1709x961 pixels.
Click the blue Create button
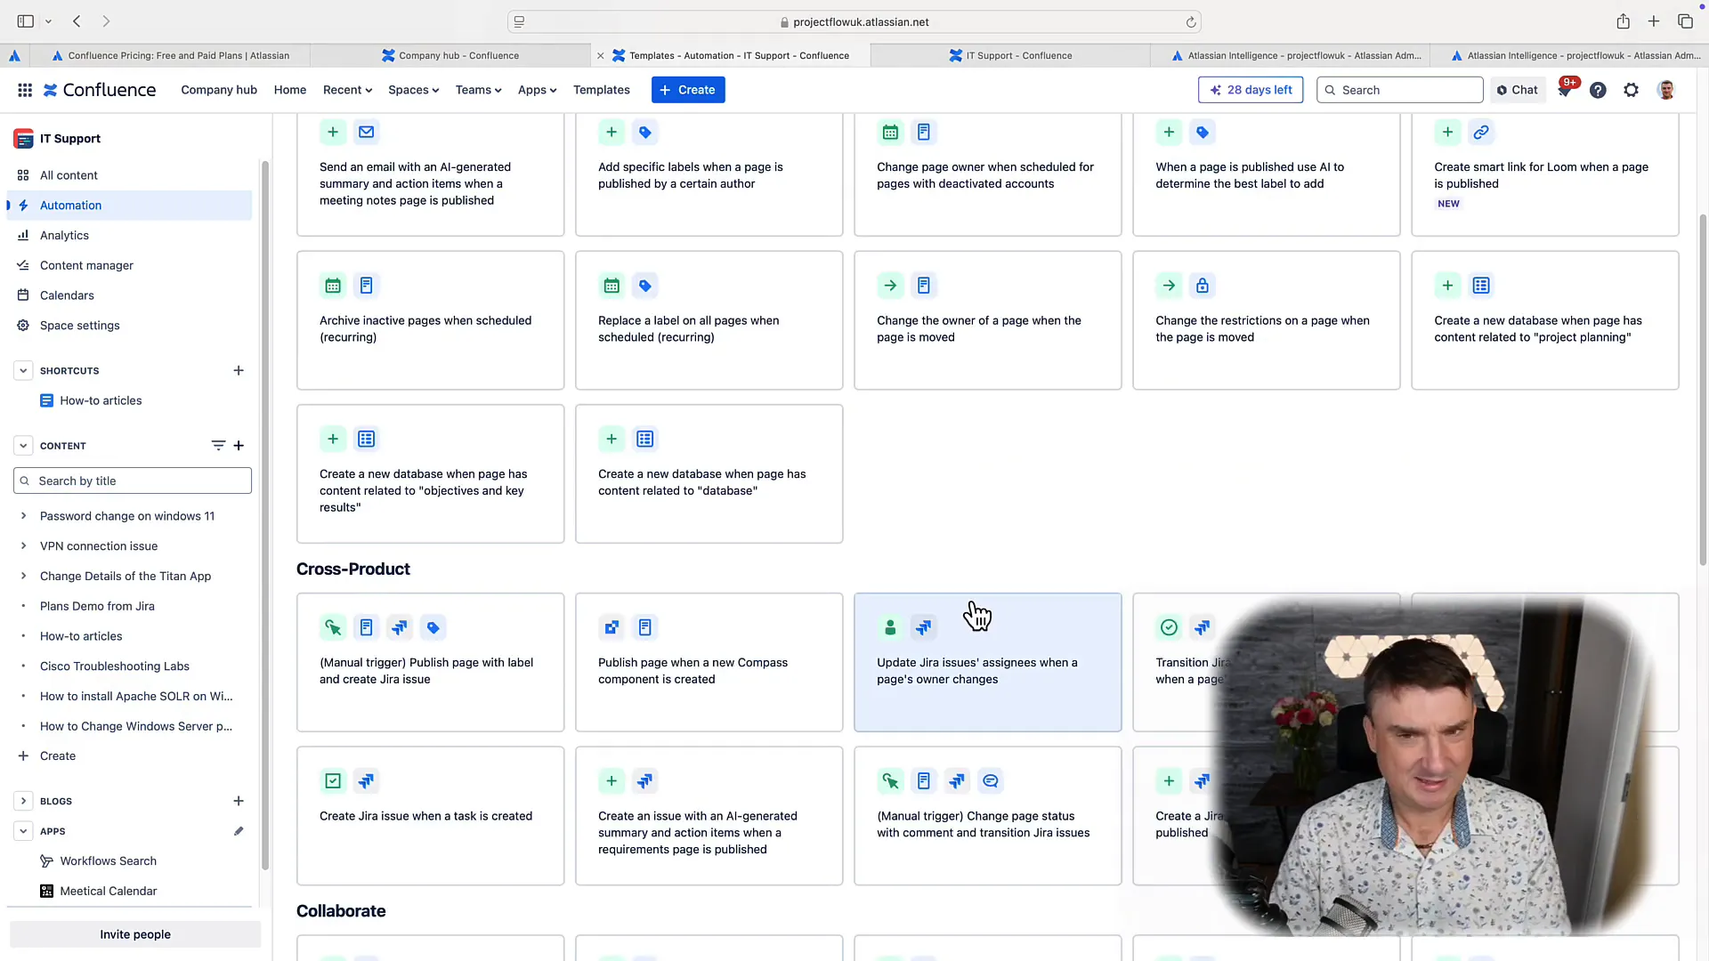(688, 90)
